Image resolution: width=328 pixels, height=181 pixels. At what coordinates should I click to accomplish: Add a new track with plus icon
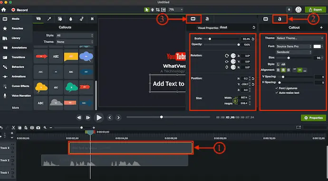point(12,133)
